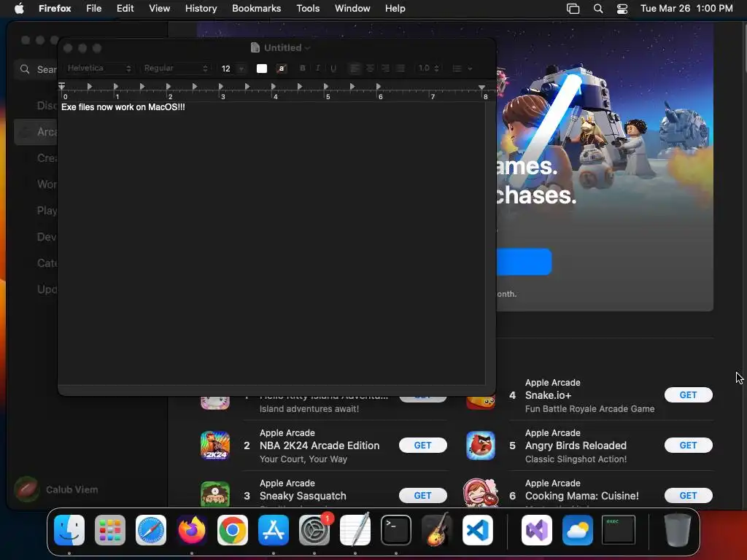The height and width of the screenshot is (560, 747).
Task: Open System Settings from the Dock
Action: [x=314, y=530]
